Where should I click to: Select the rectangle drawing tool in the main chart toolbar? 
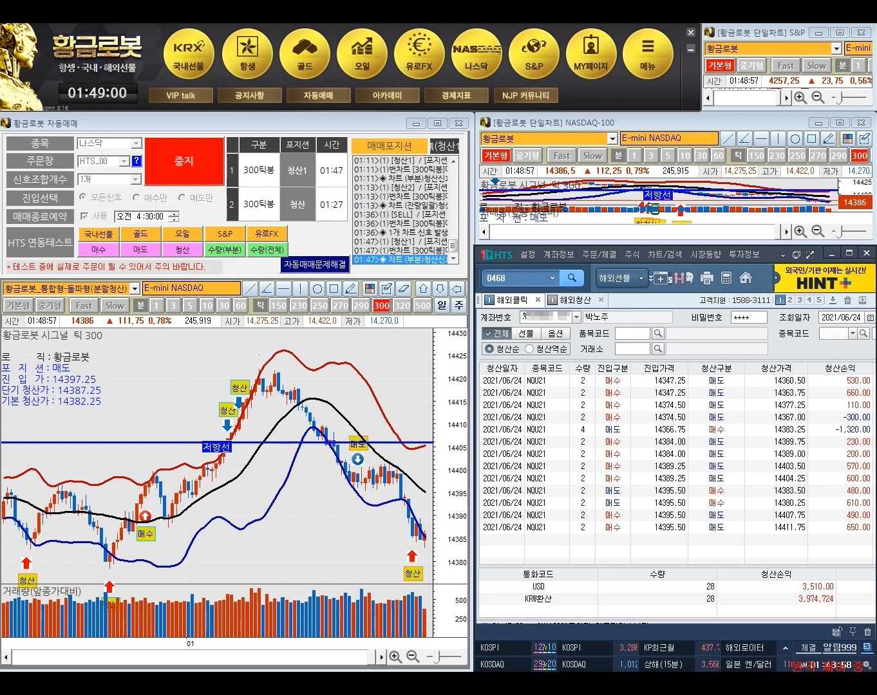click(334, 288)
